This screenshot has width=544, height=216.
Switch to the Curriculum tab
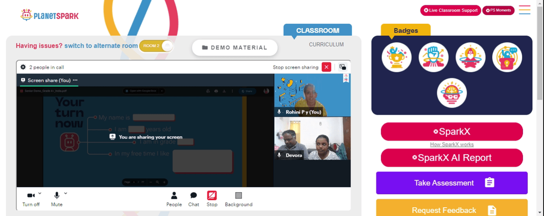[326, 45]
